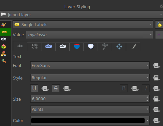This screenshot has height=126, width=163.
Task: Switch to the Placement tab
Action: pyautogui.click(x=119, y=47)
